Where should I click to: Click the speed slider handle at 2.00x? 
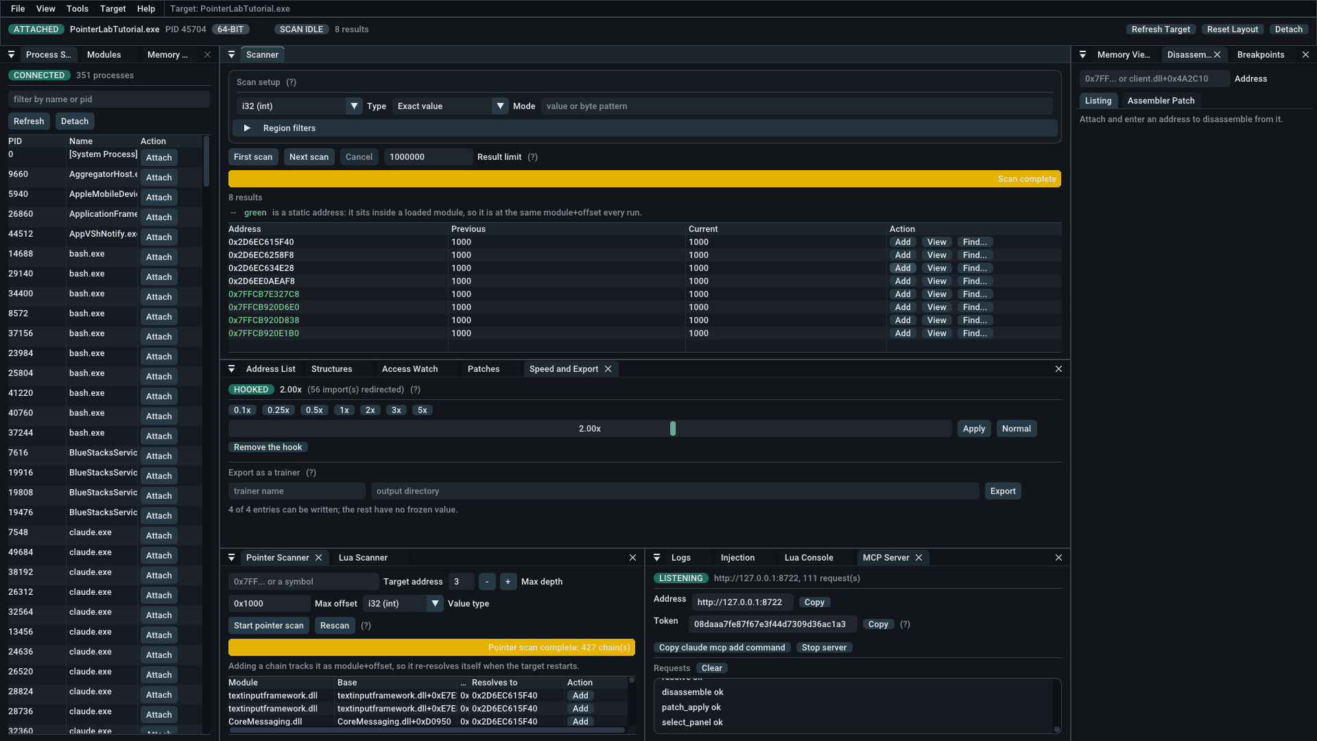(x=673, y=429)
